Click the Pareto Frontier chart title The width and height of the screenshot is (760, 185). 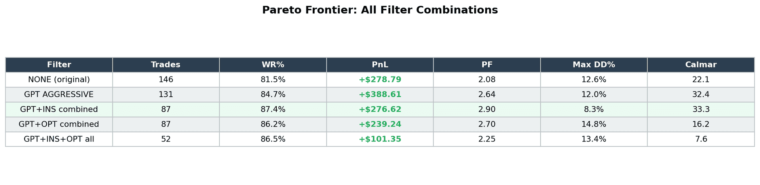380,10
